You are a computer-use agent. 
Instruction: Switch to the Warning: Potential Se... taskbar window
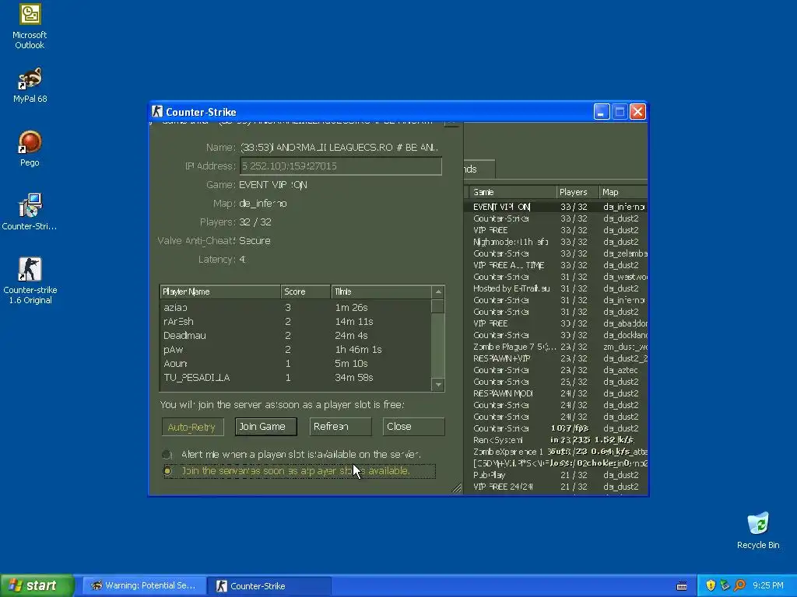144,586
